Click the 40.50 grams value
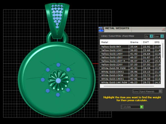Viewport: 166px width, 124px height. point(134,68)
